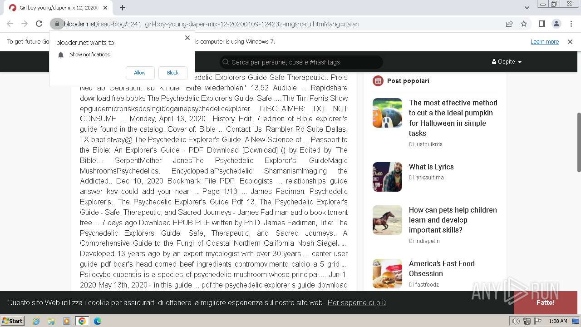581x327 pixels.
Task: Open author justquikrds profile
Action: tap(428, 144)
